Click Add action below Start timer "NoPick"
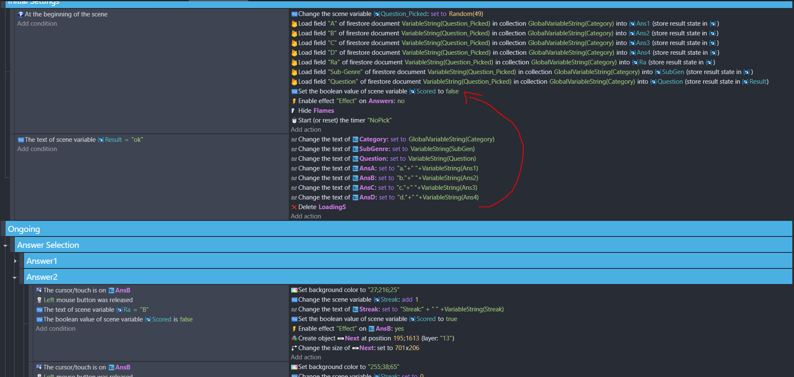Viewport: 794px width, 377px height. 306,130
